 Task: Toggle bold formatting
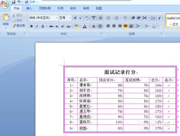point(31,26)
